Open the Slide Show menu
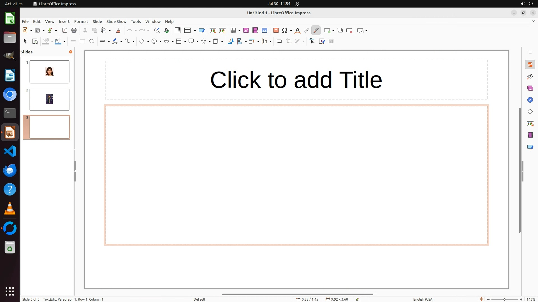This screenshot has height=302, width=538. pos(116,22)
